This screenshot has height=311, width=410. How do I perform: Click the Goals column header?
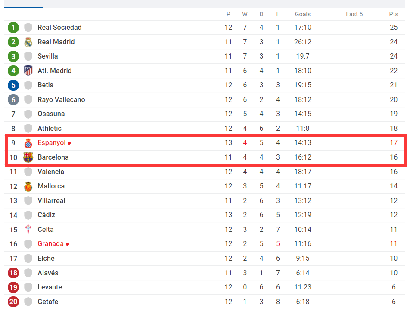click(x=302, y=14)
